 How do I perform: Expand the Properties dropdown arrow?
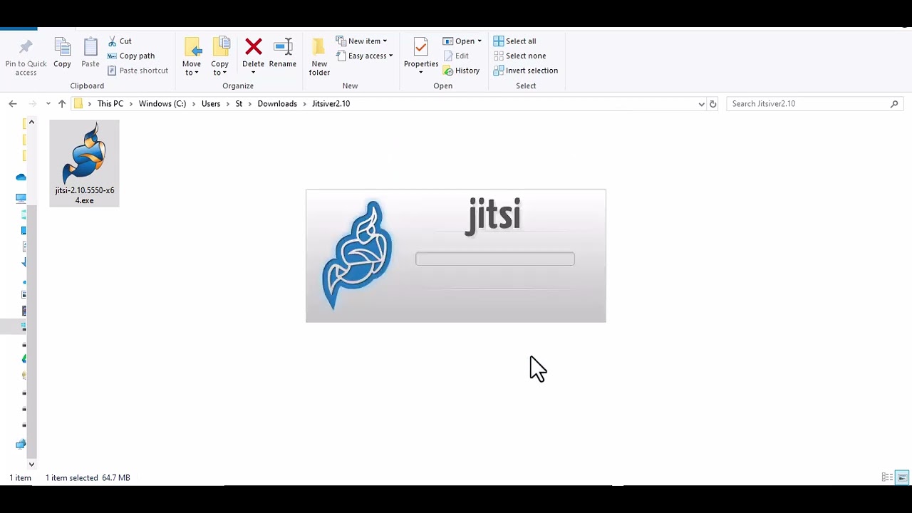coord(420,72)
